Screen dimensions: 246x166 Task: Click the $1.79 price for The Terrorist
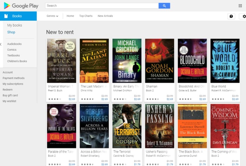137,164
